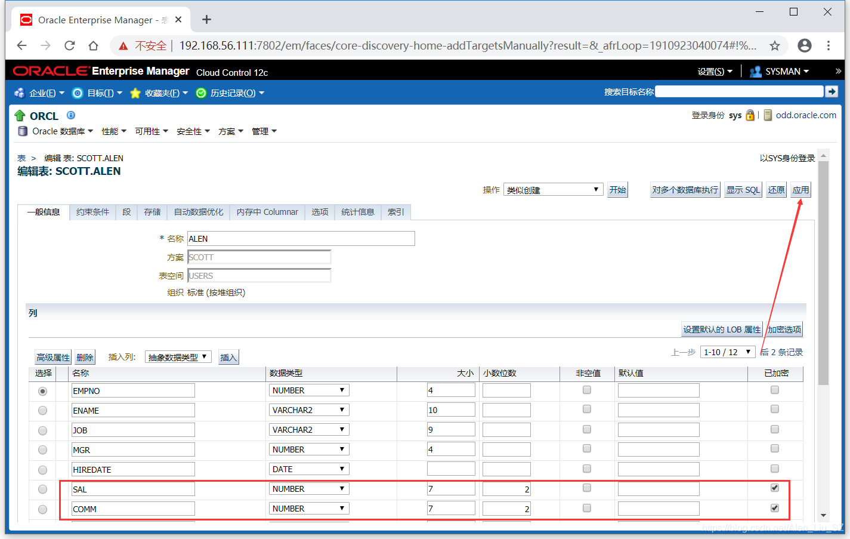This screenshot has height=539, width=850.
Task: Toggle 非空值 checkbox for EMPNO row
Action: pos(587,390)
